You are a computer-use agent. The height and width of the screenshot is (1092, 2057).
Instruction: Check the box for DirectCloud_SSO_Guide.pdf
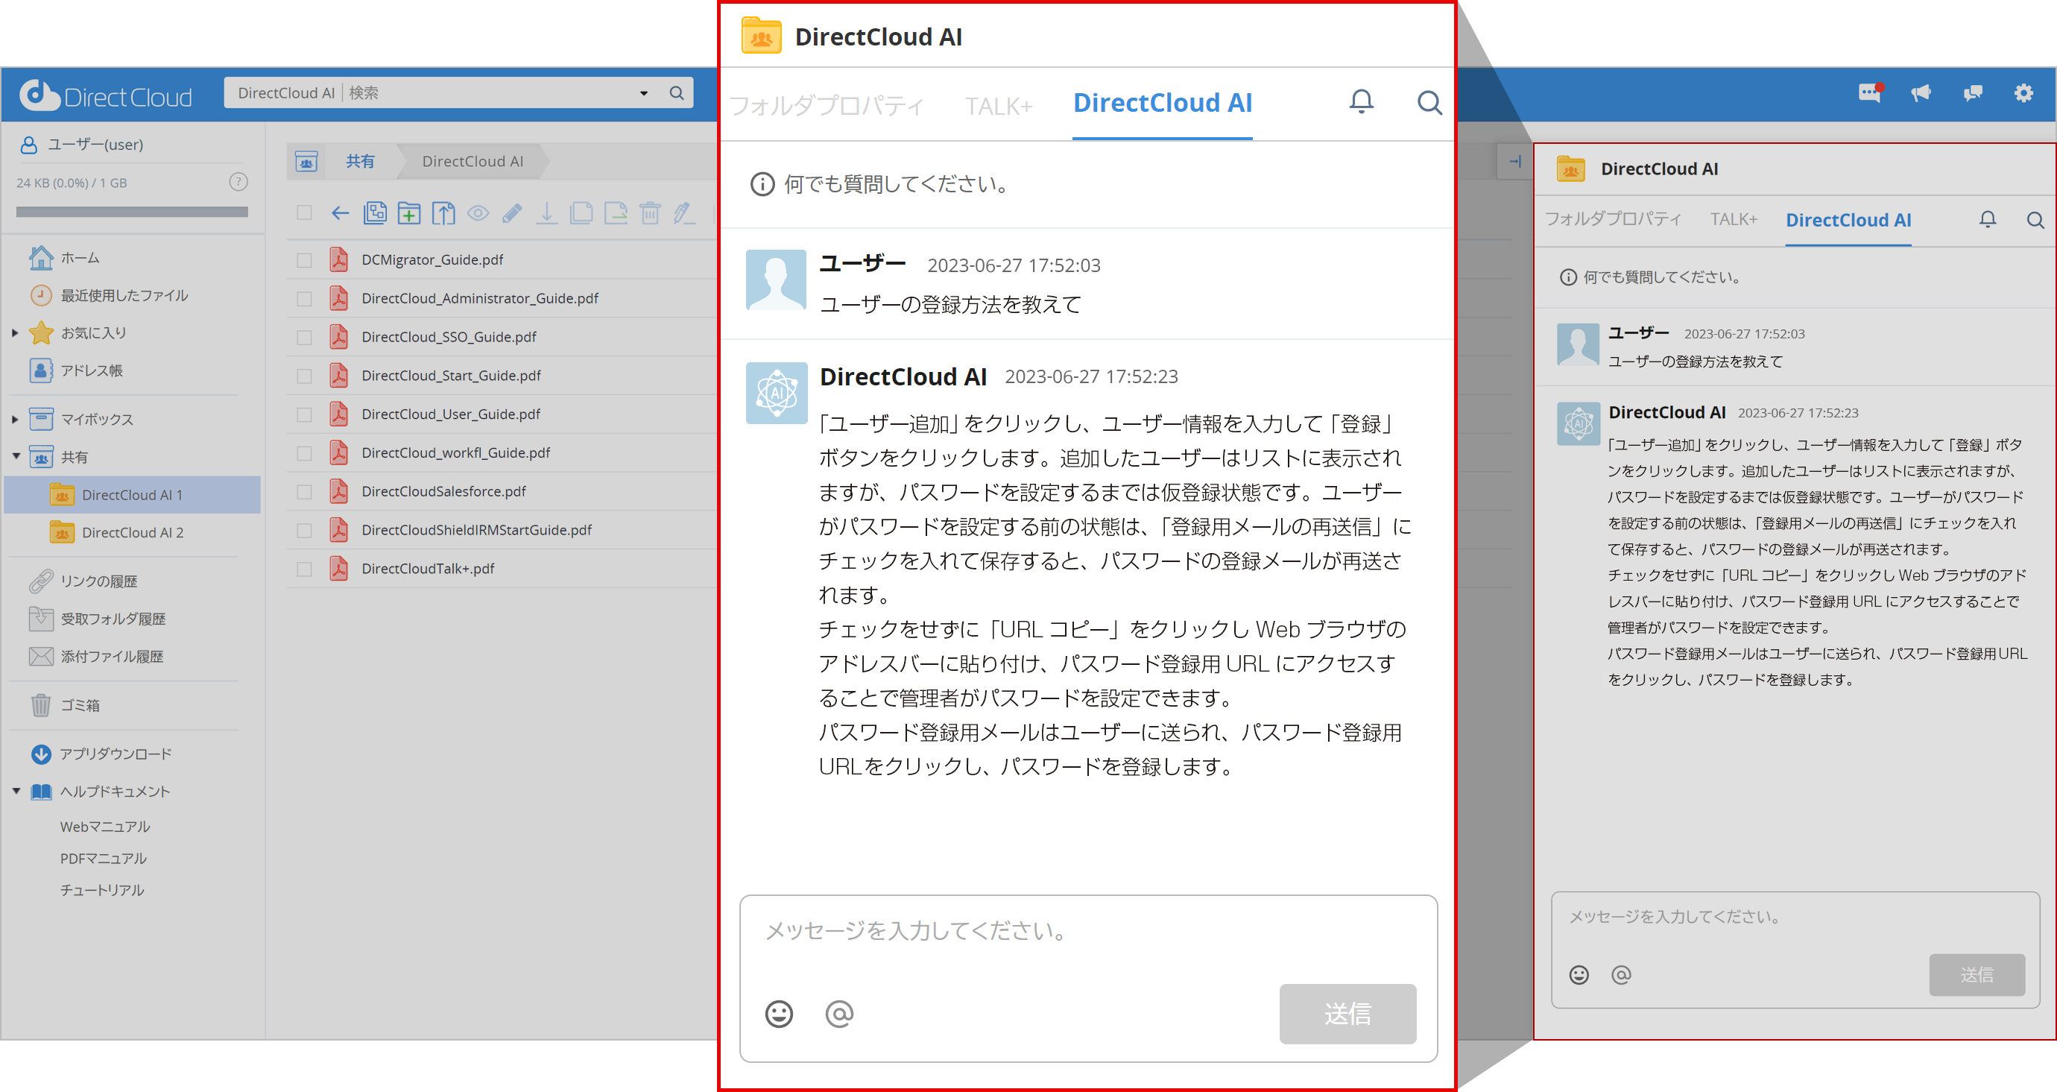coord(304,337)
